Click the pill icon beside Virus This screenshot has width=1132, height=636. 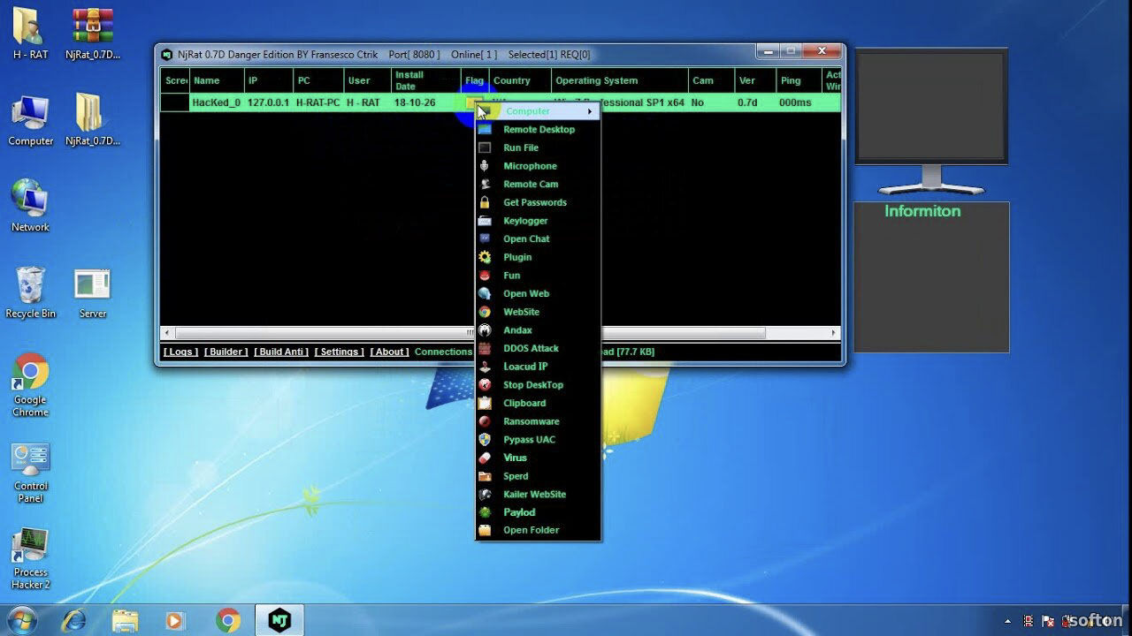click(x=485, y=458)
